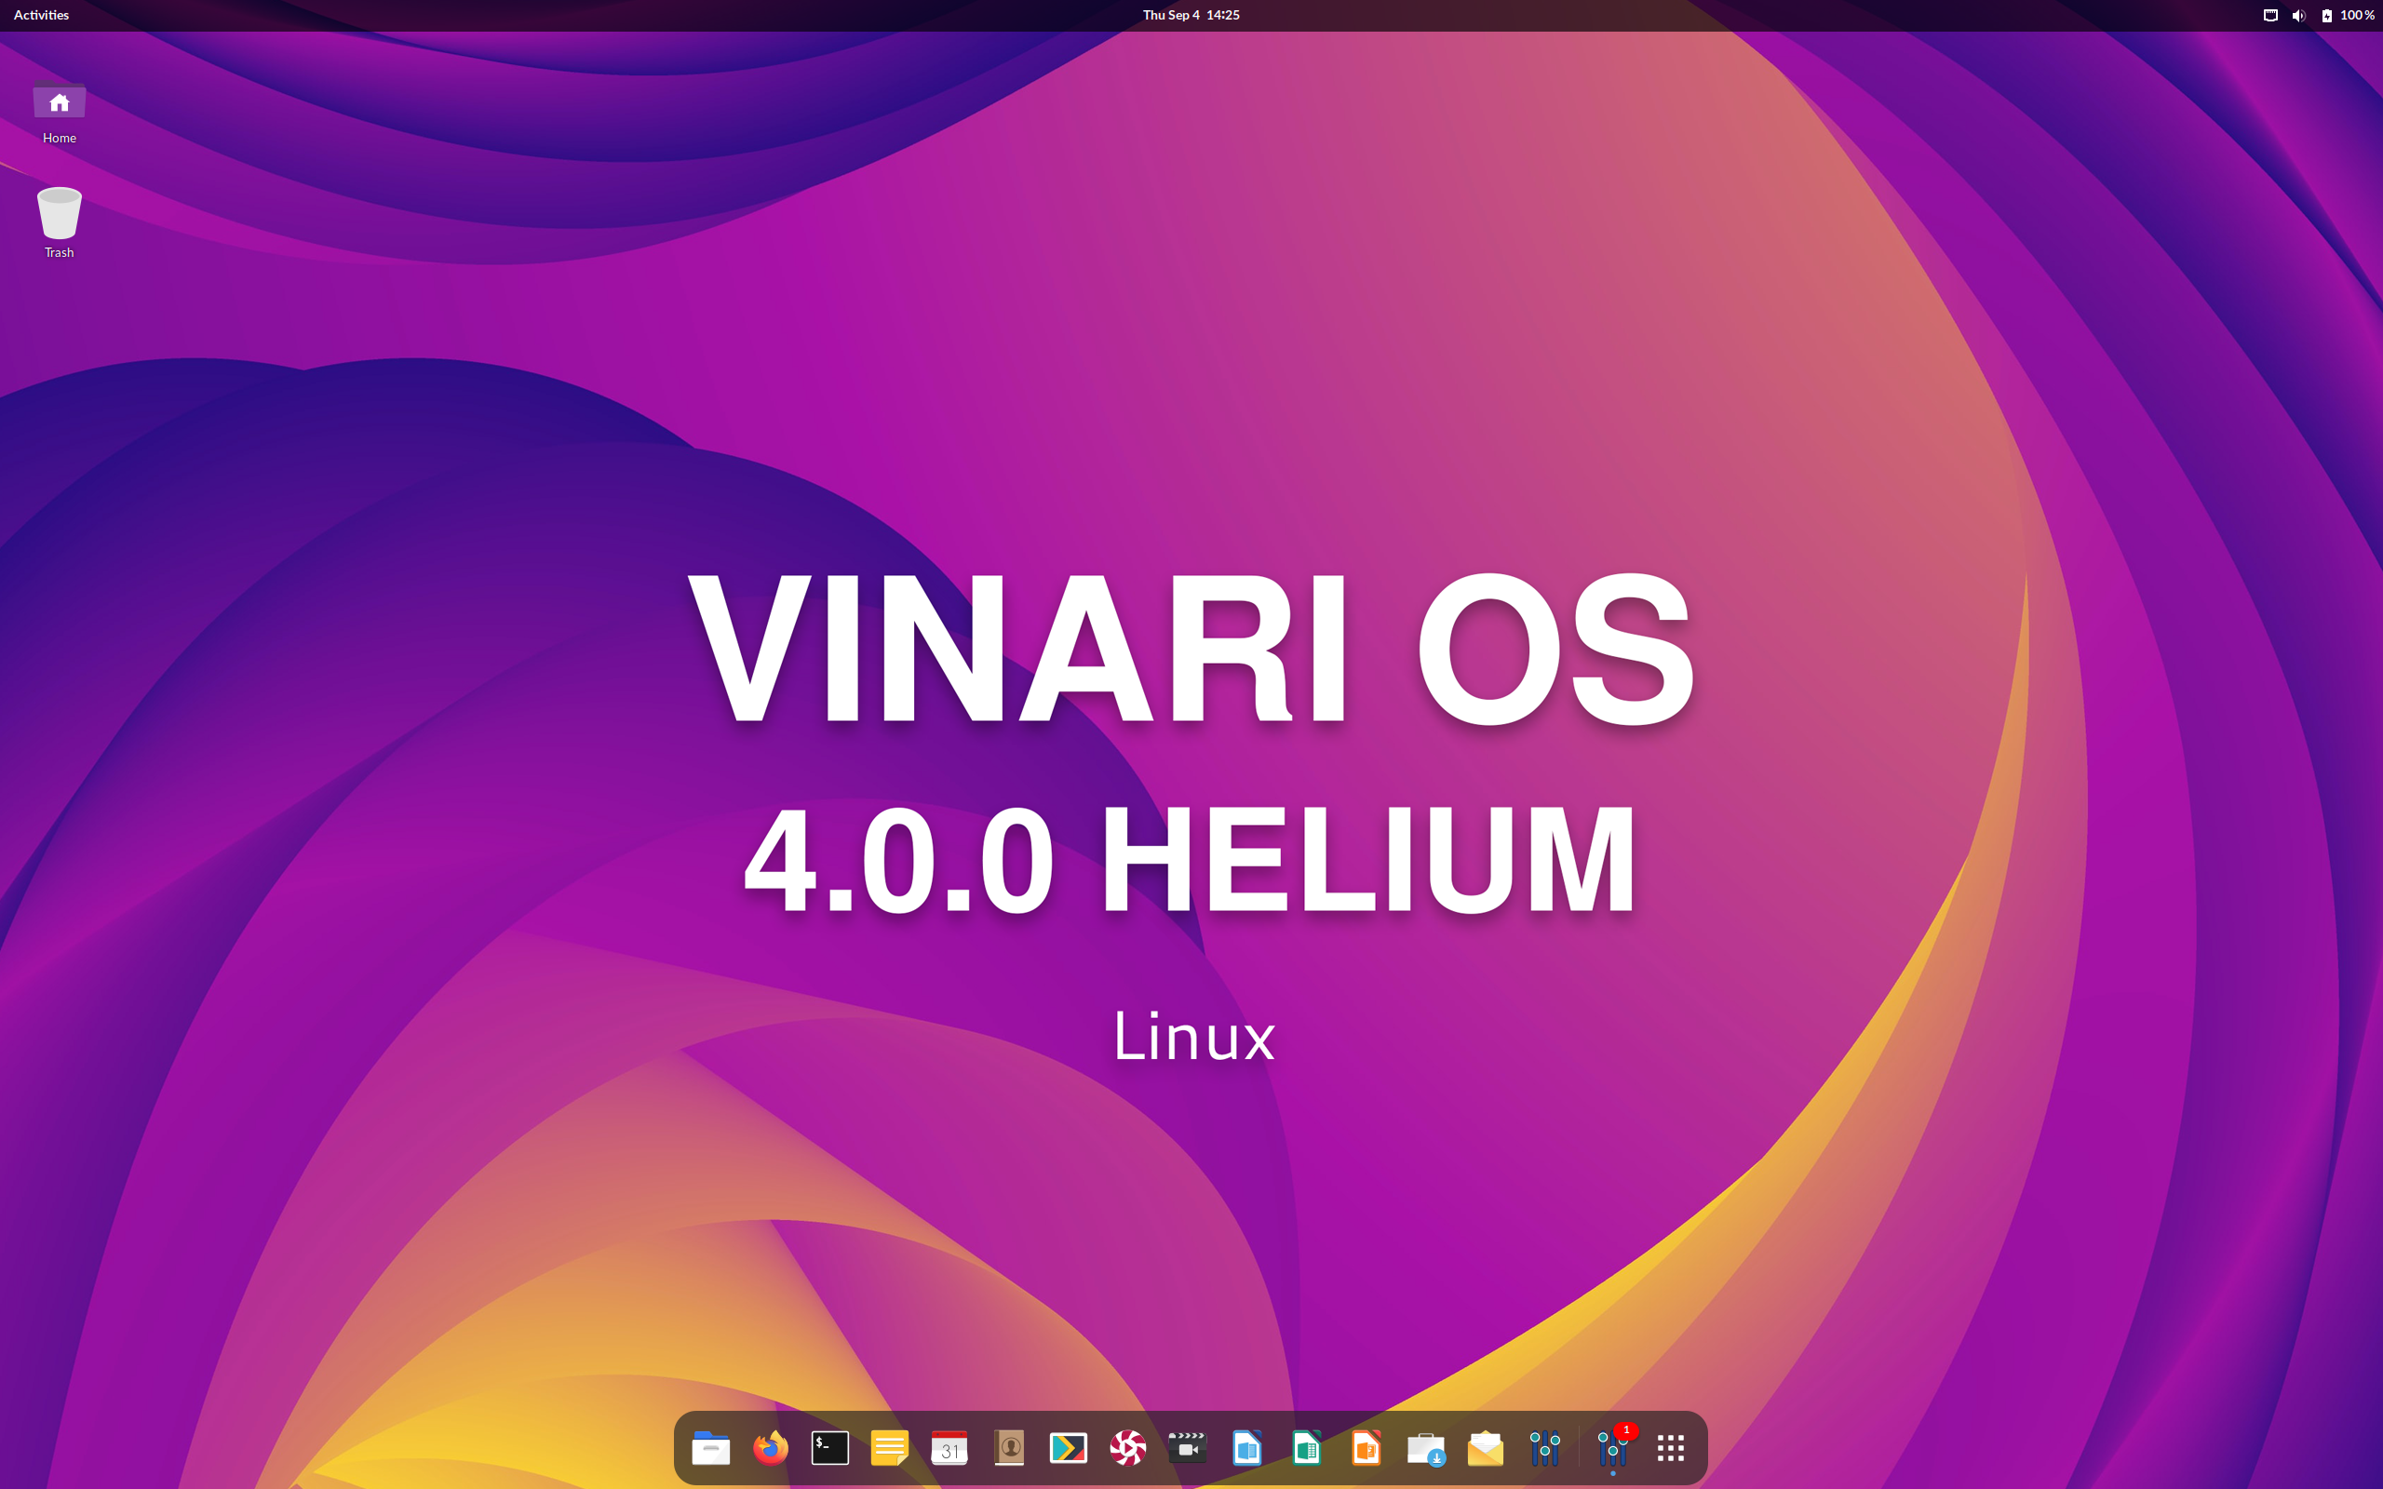Open the clapperboard video recorder app

1188,1448
